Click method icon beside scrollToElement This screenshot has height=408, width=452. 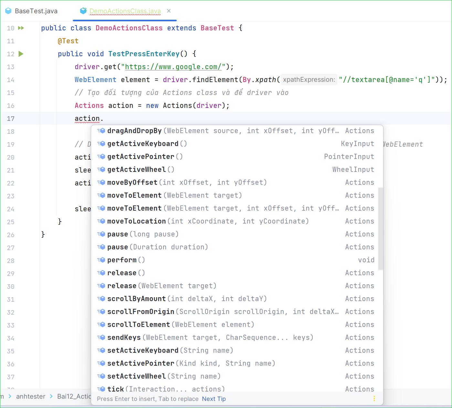[101, 325]
